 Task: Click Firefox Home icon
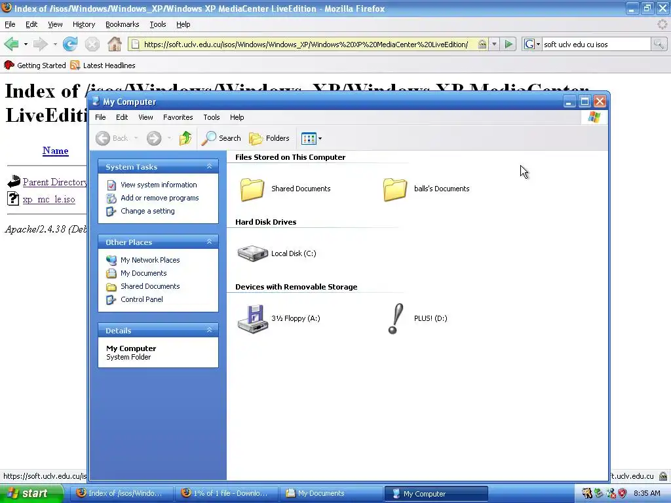[x=114, y=44]
